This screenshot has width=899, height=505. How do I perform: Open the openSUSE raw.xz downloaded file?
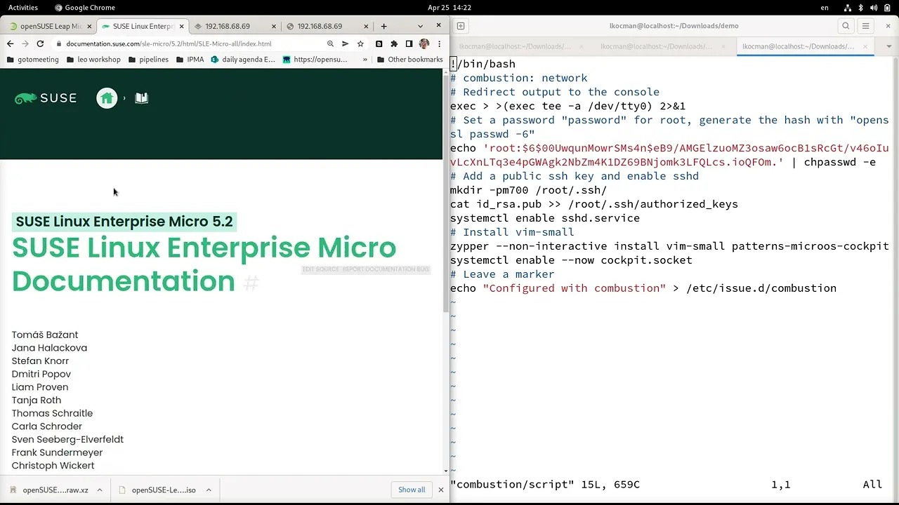pos(49,490)
